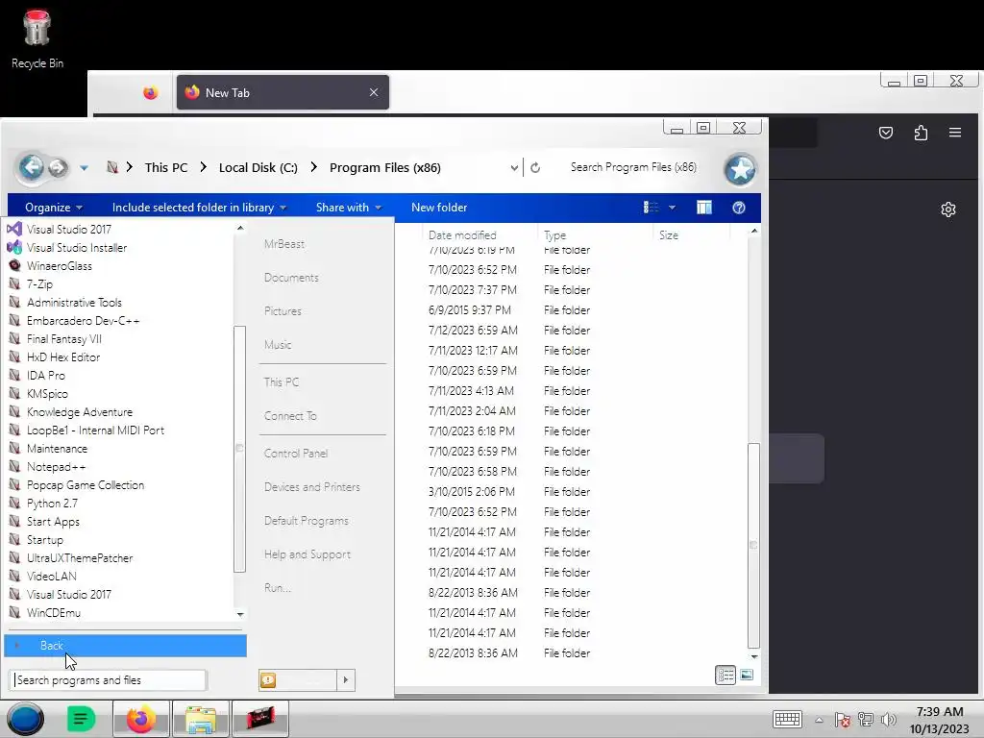Open MrBeast user folder from Start menu
This screenshot has height=738, width=984.
click(284, 244)
